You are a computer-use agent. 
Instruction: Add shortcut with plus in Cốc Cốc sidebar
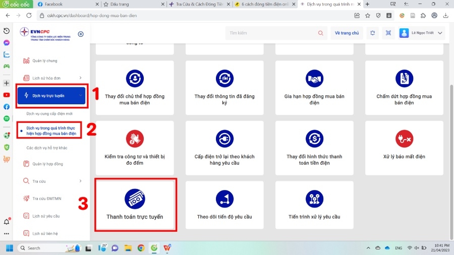tap(7, 83)
